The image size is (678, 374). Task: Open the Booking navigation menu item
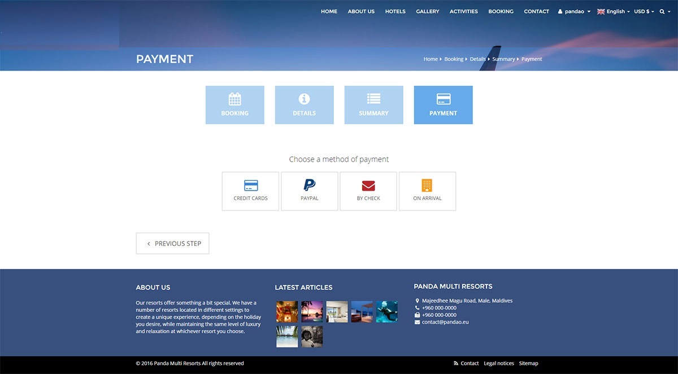tap(501, 11)
